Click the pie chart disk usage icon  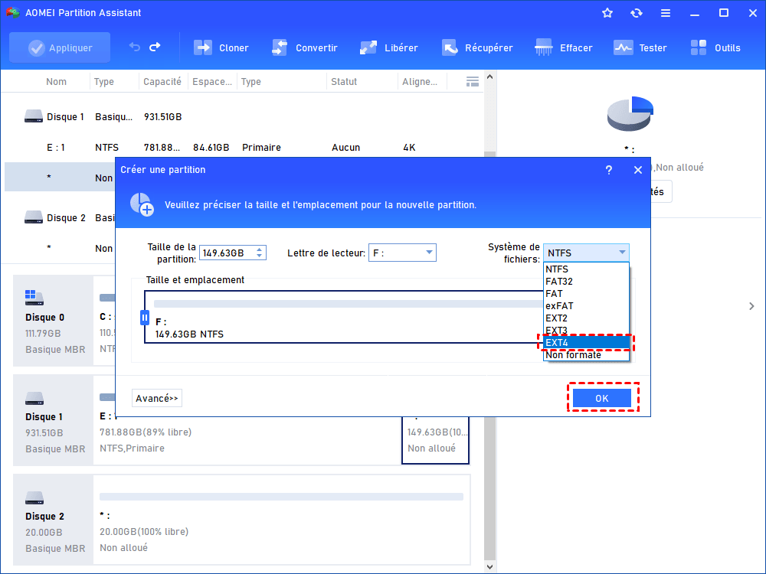pos(630,113)
